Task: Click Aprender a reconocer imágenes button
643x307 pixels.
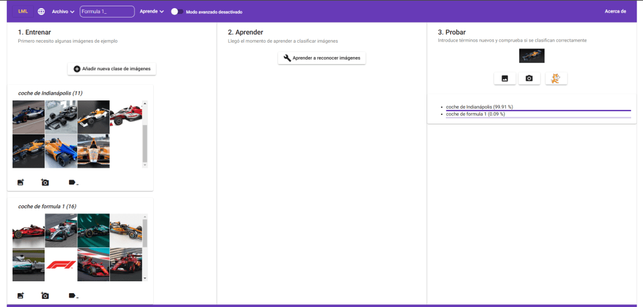Action: click(321, 58)
